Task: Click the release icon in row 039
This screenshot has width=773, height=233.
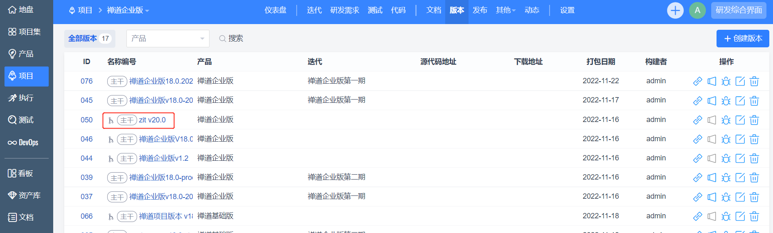Action: coord(712,178)
